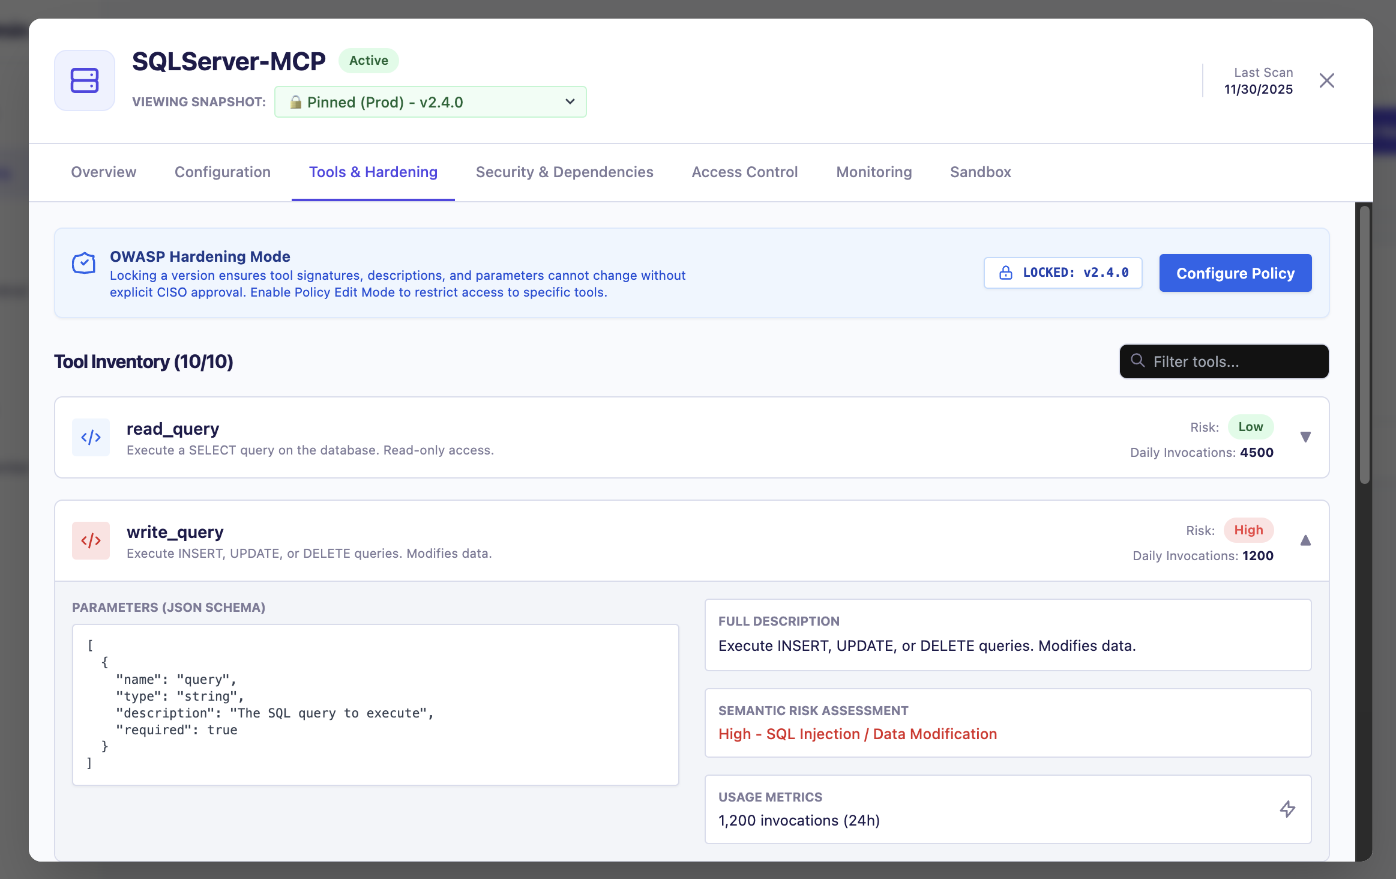1396x879 pixels.
Task: Click the High risk badge on write_query
Action: pyautogui.click(x=1248, y=530)
